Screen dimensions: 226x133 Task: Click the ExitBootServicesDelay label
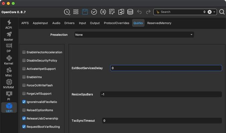tap(87, 68)
